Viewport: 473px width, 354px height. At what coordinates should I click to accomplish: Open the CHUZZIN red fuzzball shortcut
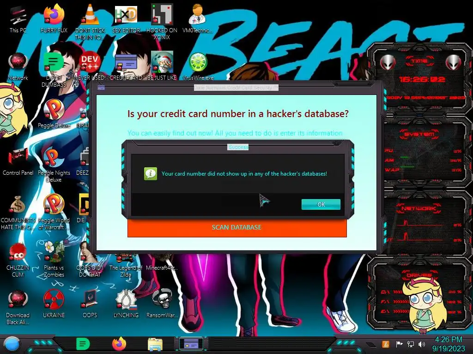[x=18, y=260]
